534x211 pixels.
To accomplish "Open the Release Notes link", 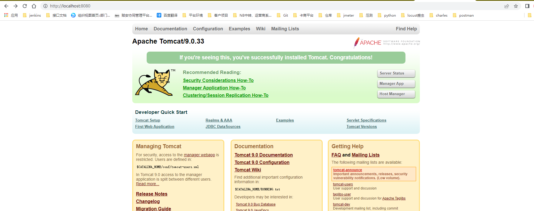I will click(152, 194).
